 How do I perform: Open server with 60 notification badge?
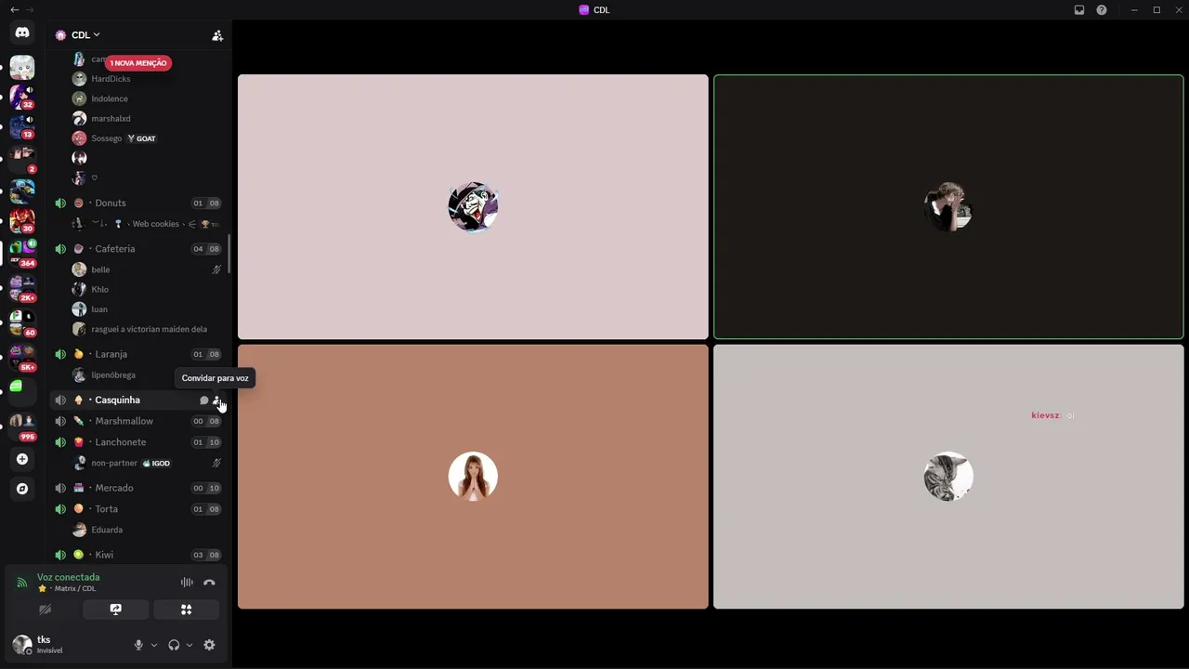pos(22,322)
